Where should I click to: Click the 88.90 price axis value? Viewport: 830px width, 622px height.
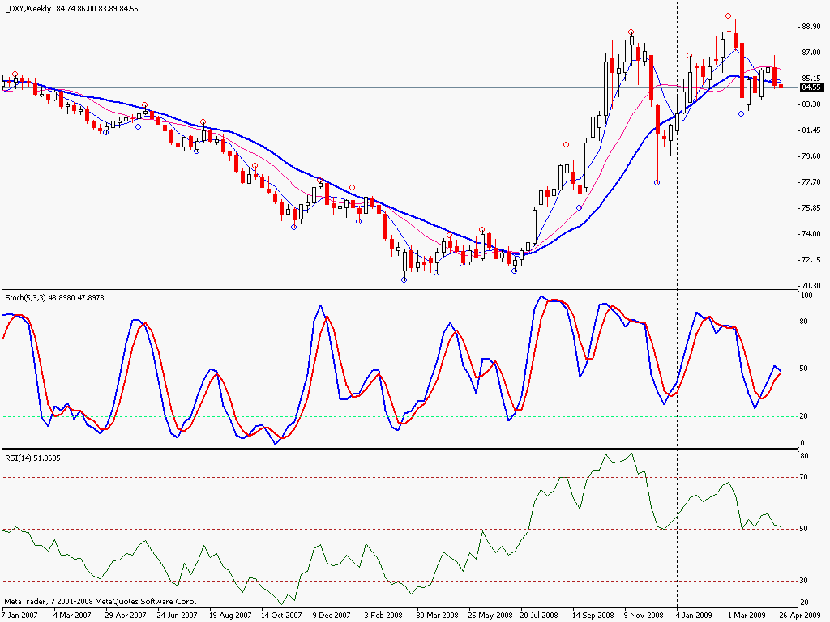coord(811,27)
